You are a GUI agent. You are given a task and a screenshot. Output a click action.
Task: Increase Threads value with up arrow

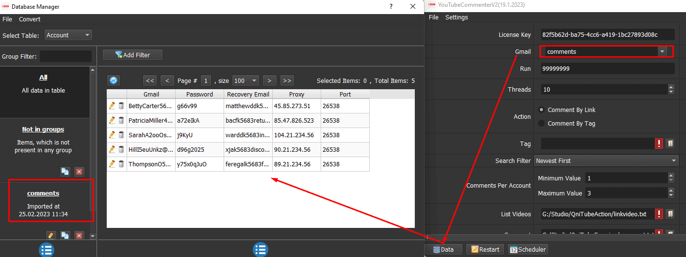coord(671,87)
